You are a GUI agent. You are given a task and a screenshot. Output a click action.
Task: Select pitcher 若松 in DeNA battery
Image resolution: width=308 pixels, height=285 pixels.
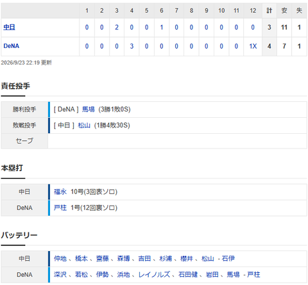(81, 275)
